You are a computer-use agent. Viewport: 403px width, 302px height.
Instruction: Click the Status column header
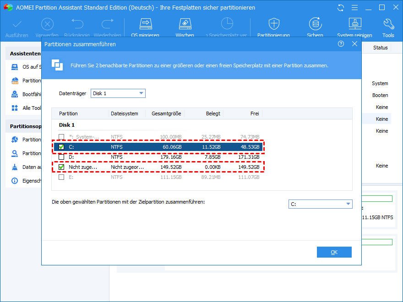[381, 48]
